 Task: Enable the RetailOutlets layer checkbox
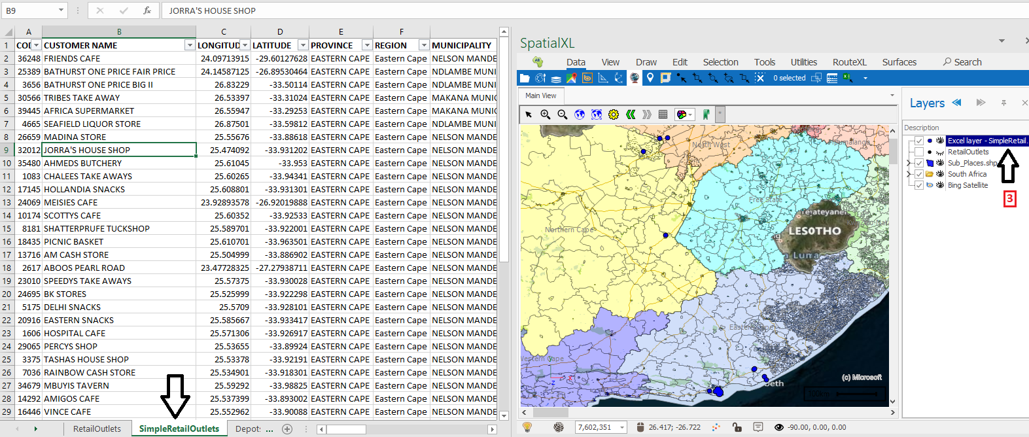tap(919, 152)
